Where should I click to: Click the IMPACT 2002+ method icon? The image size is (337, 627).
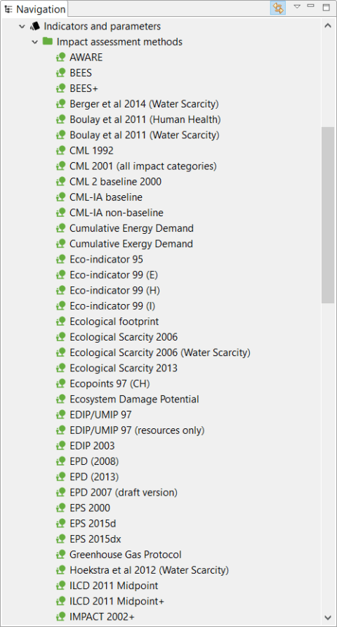coord(60,617)
